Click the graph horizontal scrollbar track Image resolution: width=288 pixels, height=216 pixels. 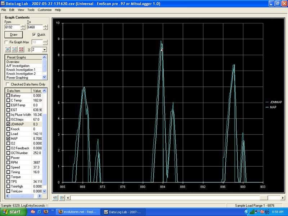click(162, 198)
